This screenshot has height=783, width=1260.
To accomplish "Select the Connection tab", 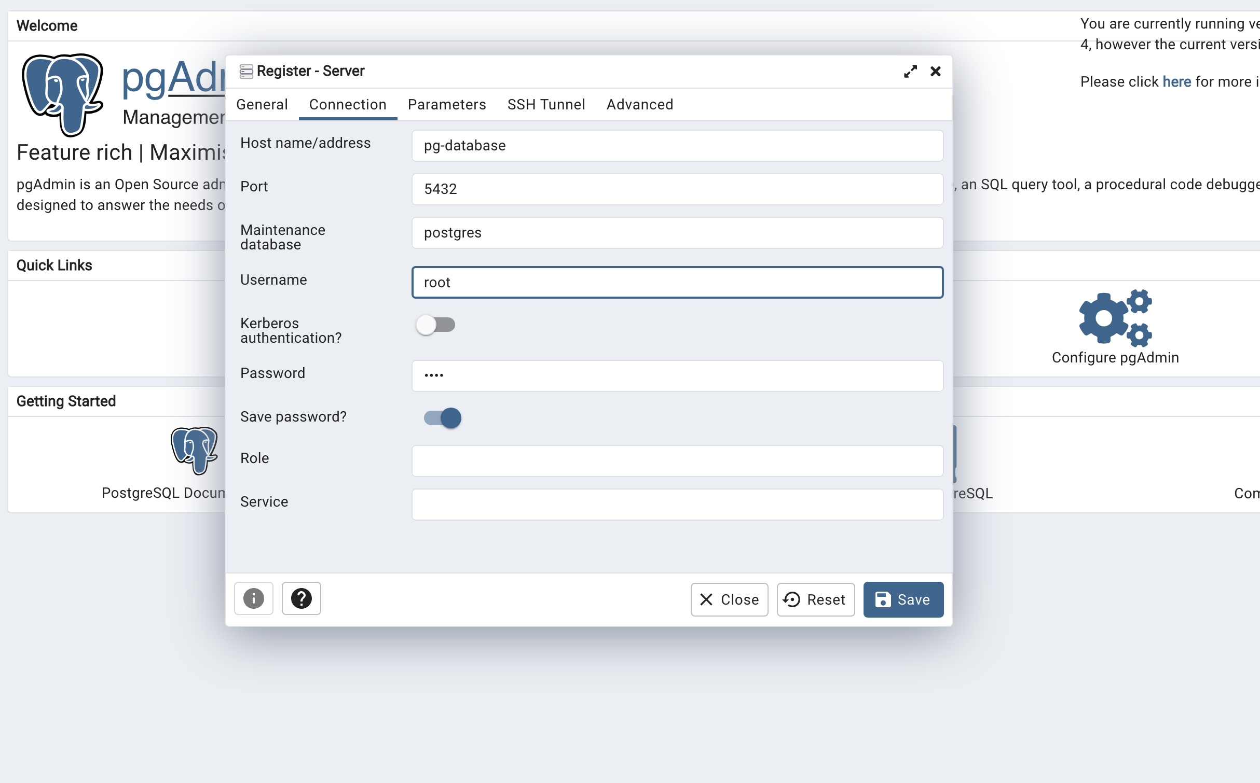I will (x=348, y=104).
